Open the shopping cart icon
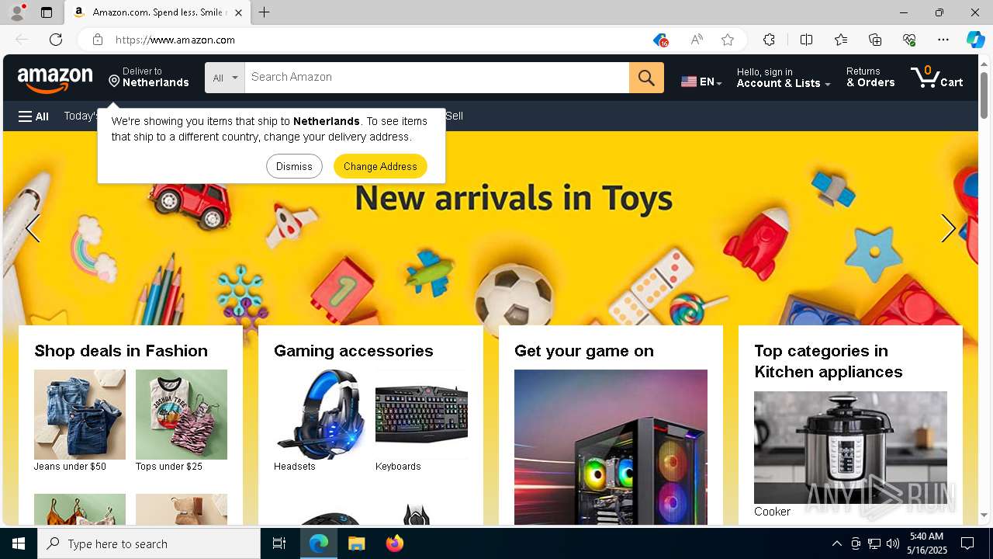Screen dimensions: 993x559 pos(936,77)
